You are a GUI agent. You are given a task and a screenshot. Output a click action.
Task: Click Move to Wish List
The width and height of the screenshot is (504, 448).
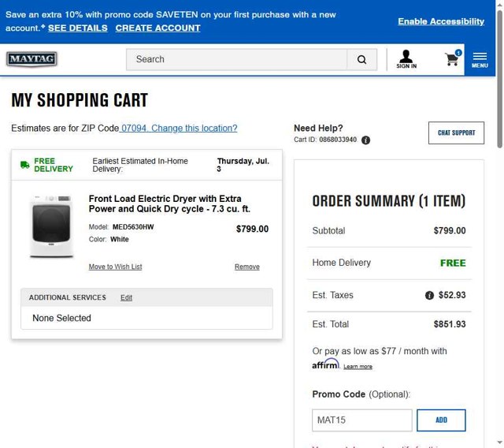pos(116,267)
